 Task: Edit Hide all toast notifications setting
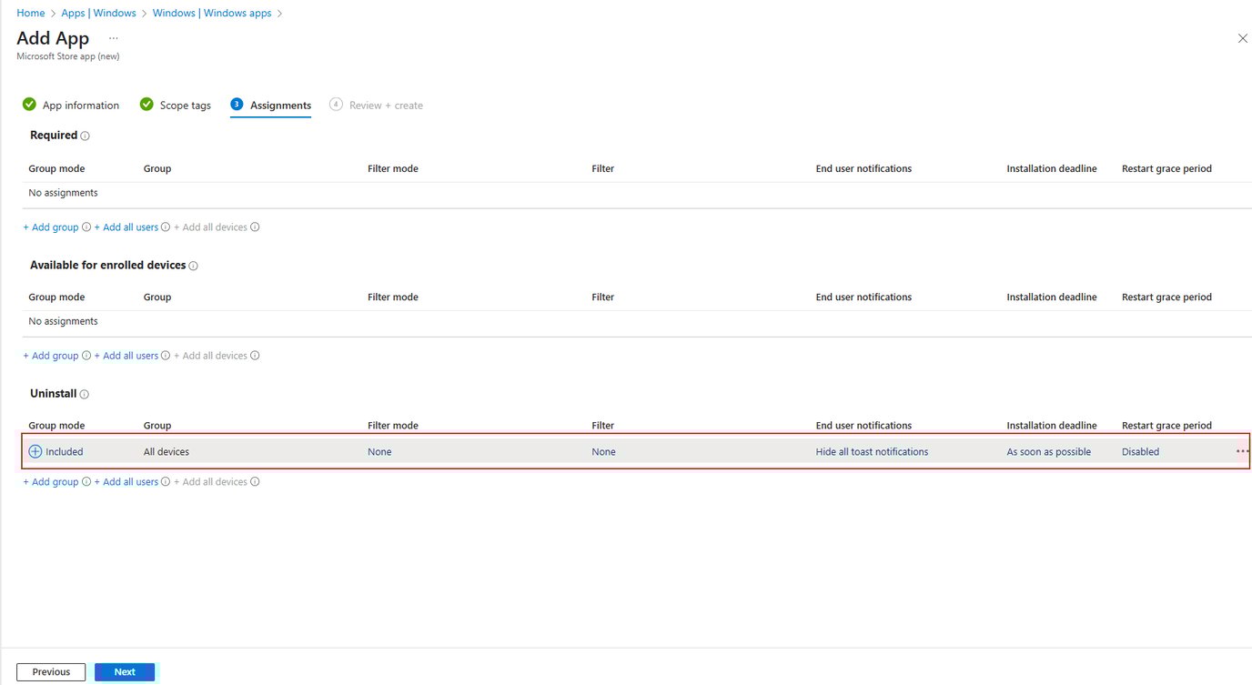(x=872, y=452)
